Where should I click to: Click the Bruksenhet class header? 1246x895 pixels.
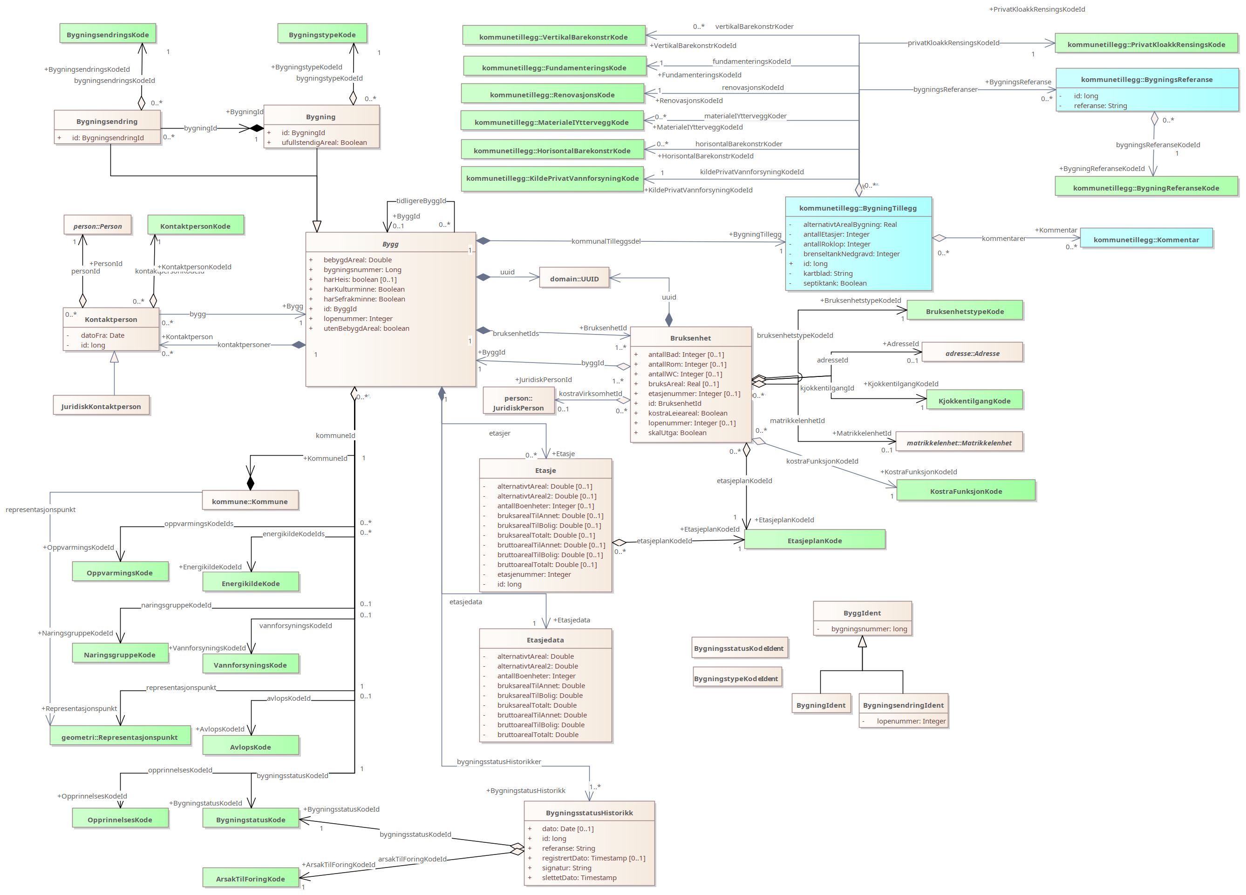pos(690,338)
